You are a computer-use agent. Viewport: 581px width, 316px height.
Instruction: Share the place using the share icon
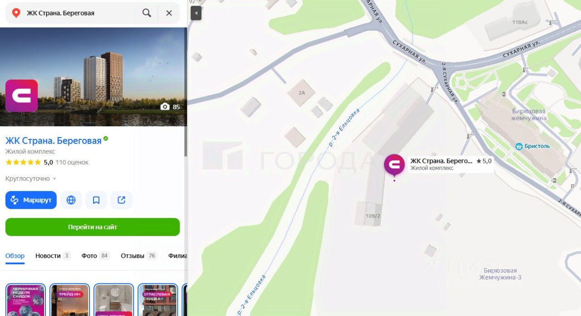pyautogui.click(x=121, y=200)
